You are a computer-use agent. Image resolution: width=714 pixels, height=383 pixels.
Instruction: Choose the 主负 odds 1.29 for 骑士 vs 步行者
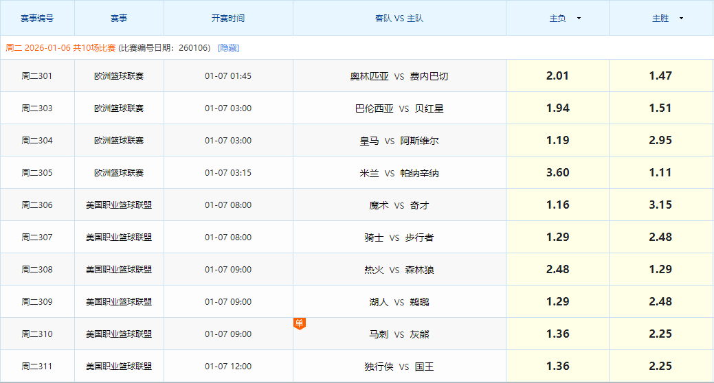[557, 237]
